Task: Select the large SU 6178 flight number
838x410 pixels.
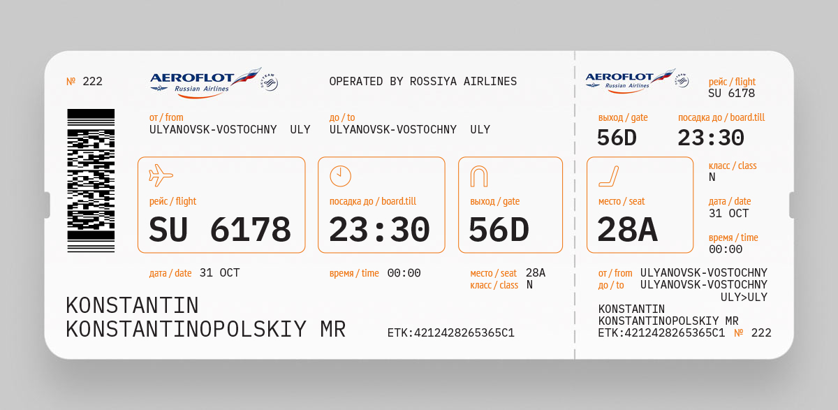Action: coord(220,230)
